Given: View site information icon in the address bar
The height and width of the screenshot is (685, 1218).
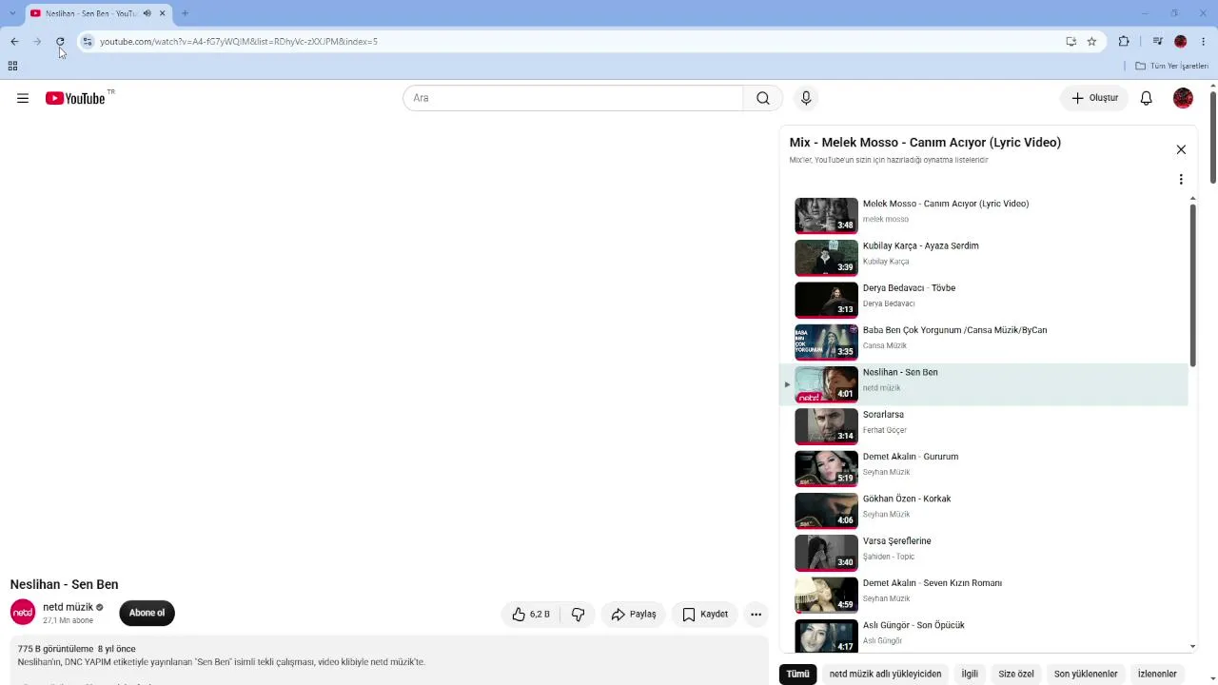Looking at the screenshot, I should tap(88, 41).
